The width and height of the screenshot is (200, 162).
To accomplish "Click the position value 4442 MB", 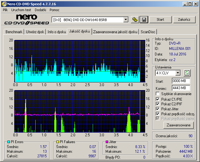I will 186,151.
